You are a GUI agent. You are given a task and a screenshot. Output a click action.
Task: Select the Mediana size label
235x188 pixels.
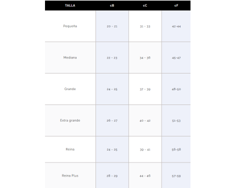[70, 57]
